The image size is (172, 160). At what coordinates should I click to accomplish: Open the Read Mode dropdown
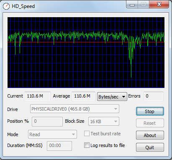52,134
